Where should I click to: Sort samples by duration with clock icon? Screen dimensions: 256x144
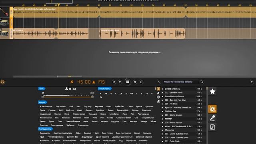pyautogui.click(x=158, y=97)
